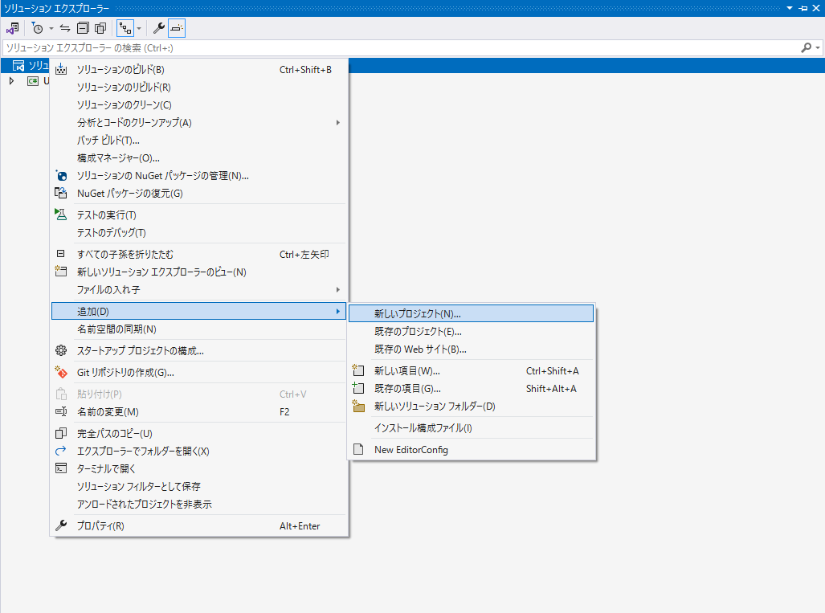Click the 名前の変更(M) rename icon
Screen dimensions: 825x613
pos(61,411)
